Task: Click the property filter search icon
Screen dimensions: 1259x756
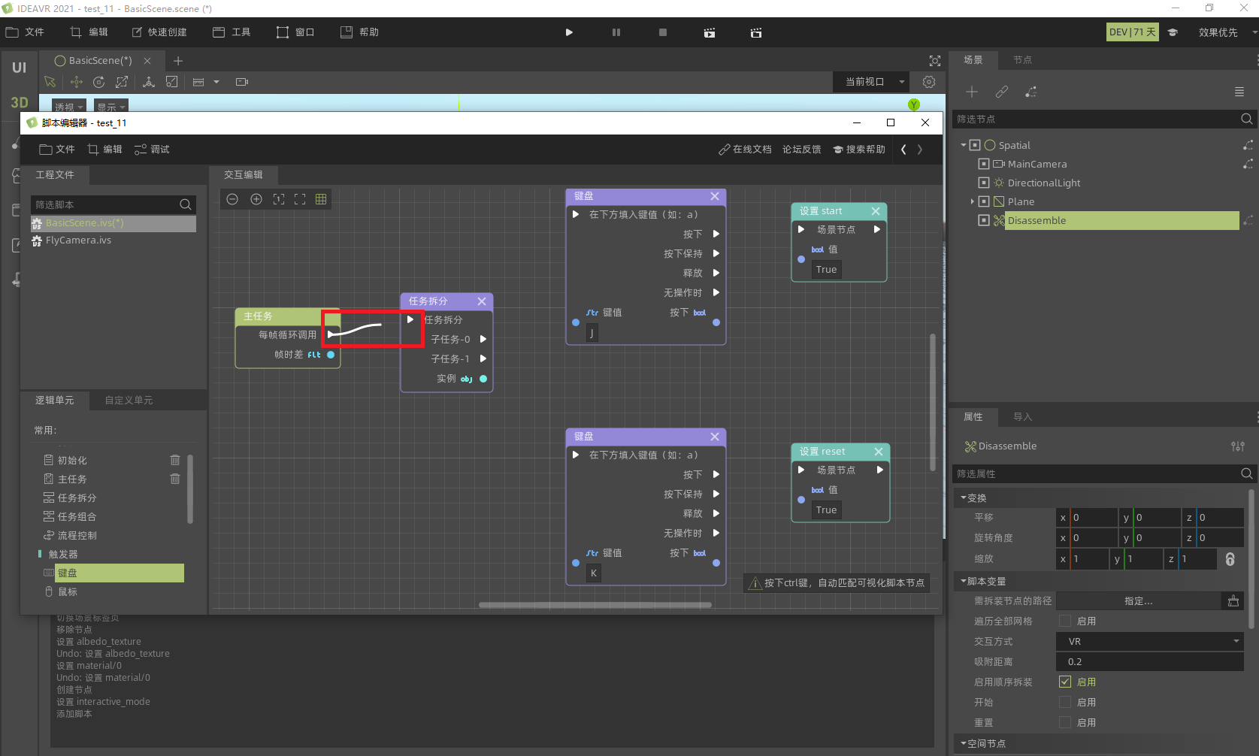Action: click(x=1246, y=473)
